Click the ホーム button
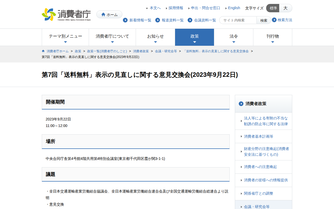The image size is (334, 209). 109,15
